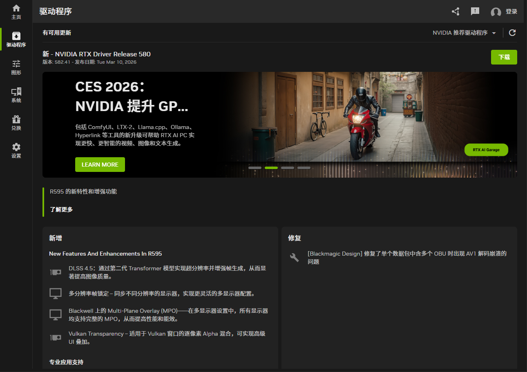Click the share icon in top bar
Image resolution: width=527 pixels, height=372 pixels.
point(456,11)
